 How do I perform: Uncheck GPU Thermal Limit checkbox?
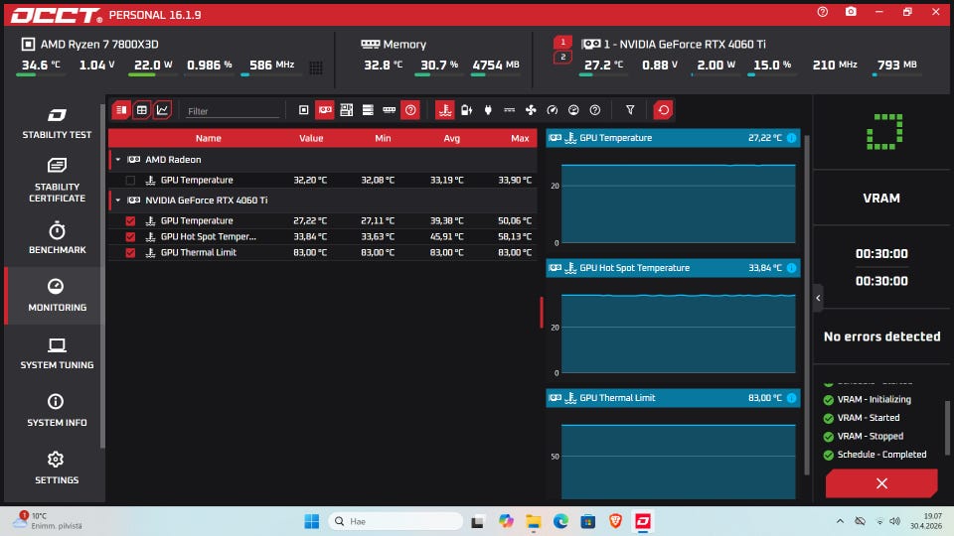pos(130,252)
